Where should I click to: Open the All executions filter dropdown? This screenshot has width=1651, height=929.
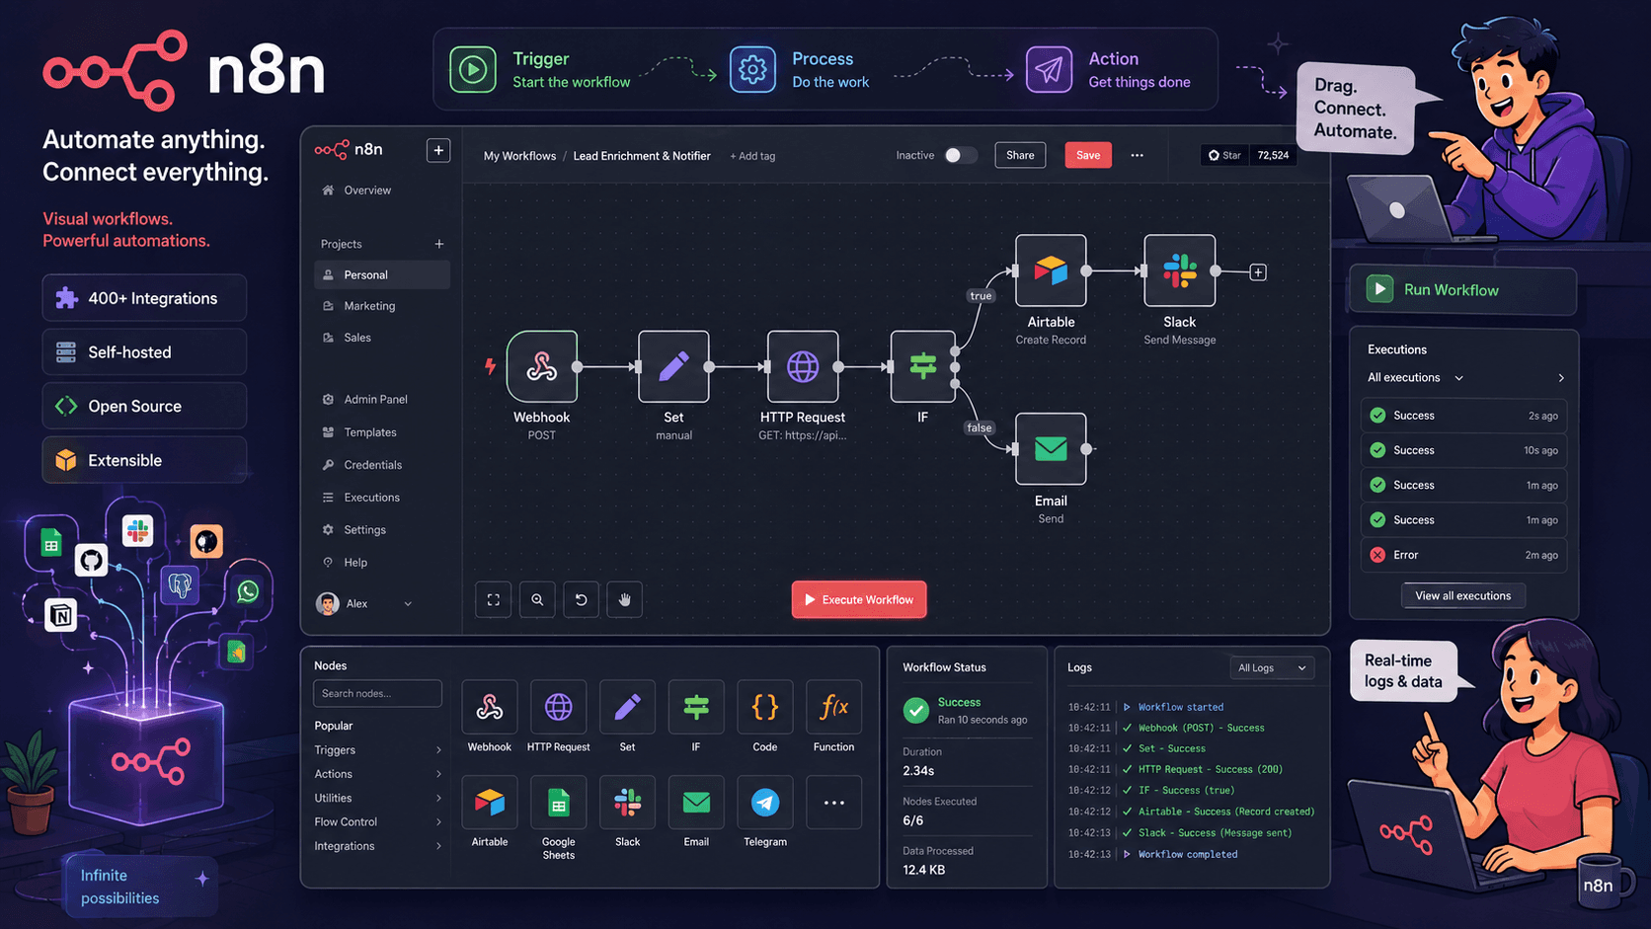point(1416,377)
